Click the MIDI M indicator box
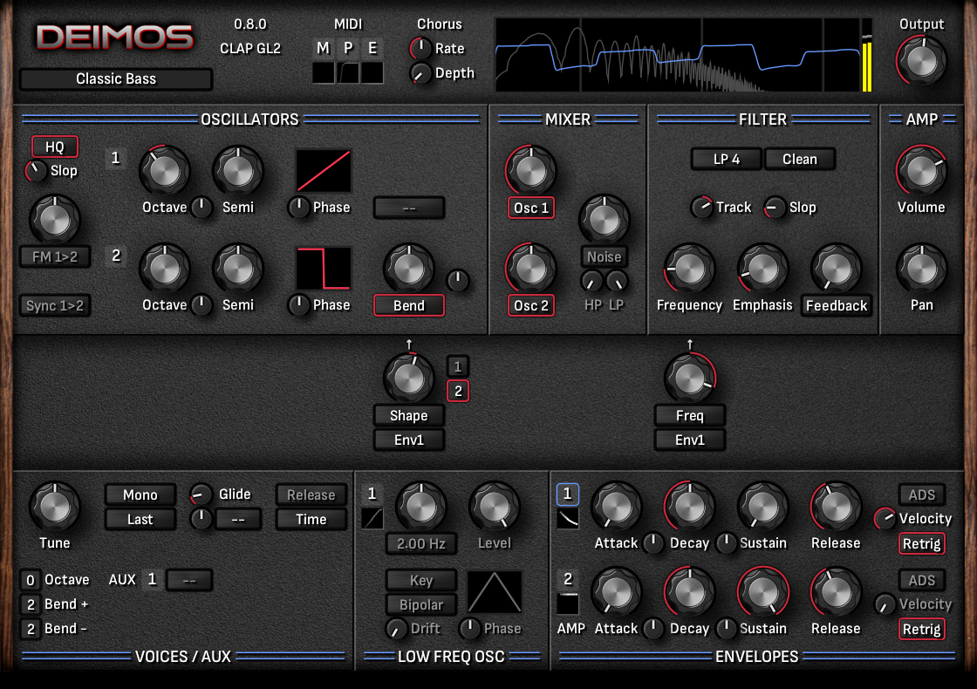This screenshot has width=977, height=689. pyautogui.click(x=324, y=73)
